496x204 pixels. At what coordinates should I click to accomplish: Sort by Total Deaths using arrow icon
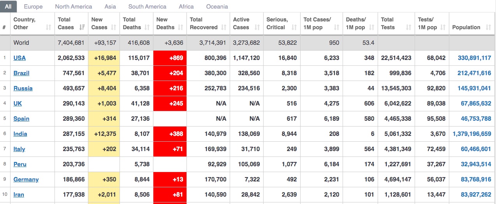(147, 27)
